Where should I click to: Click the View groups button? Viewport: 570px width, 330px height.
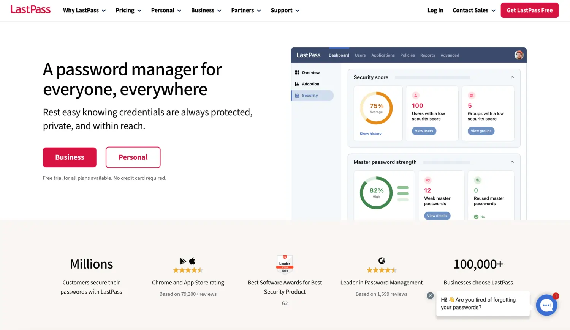pyautogui.click(x=481, y=131)
